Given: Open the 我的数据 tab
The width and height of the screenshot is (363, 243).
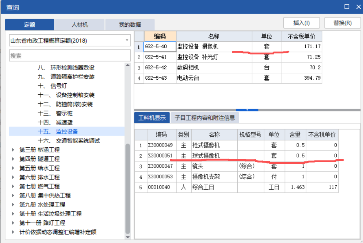Looking at the screenshot, I should pos(130,24).
